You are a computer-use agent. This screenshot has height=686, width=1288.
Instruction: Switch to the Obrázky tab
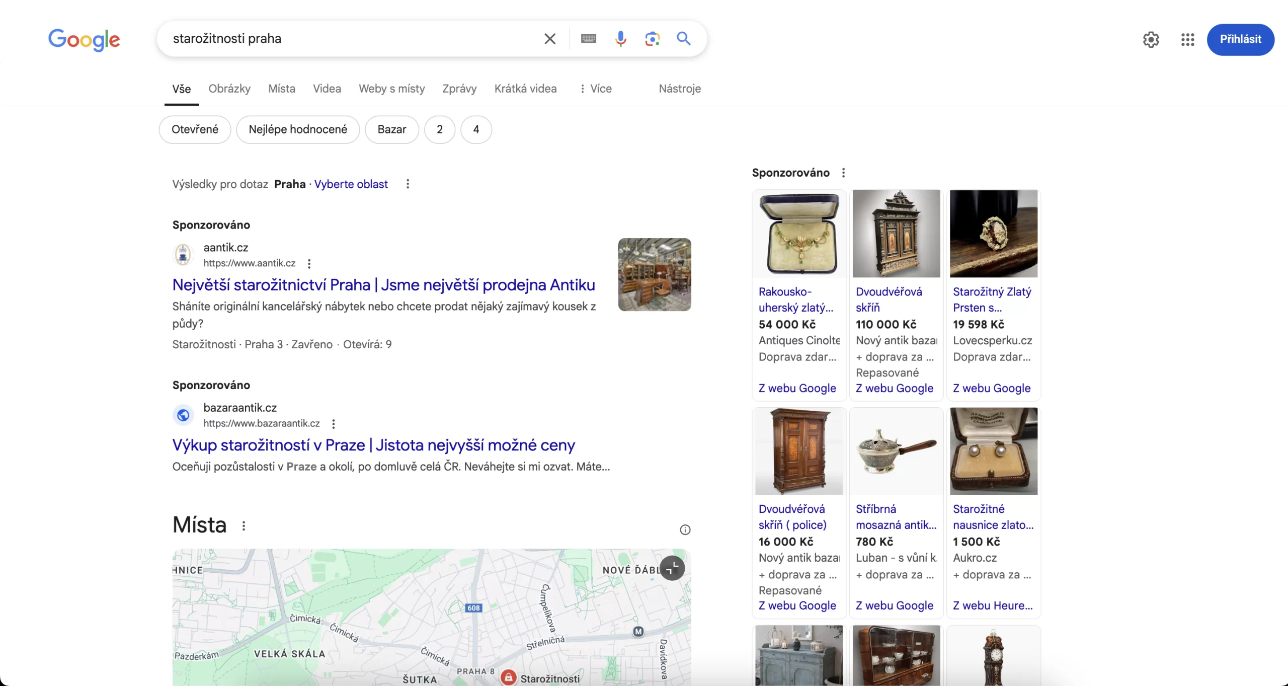click(229, 89)
